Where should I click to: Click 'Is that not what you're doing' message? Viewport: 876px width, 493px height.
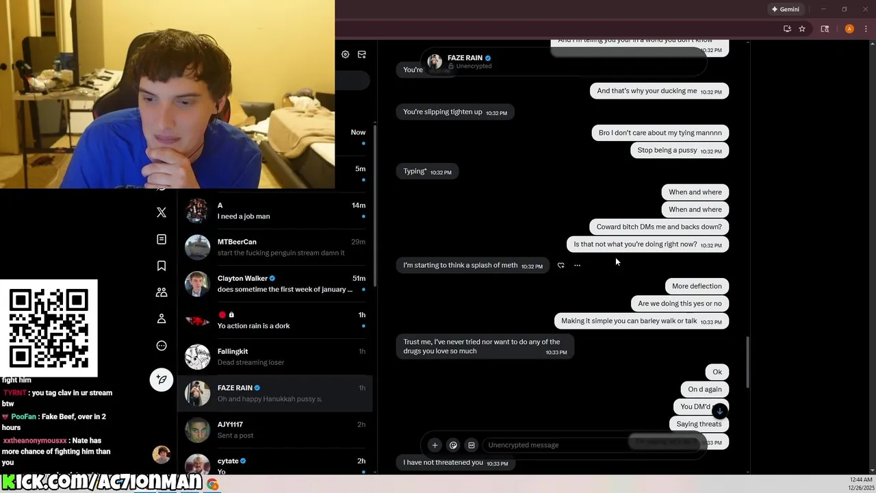[647, 244]
